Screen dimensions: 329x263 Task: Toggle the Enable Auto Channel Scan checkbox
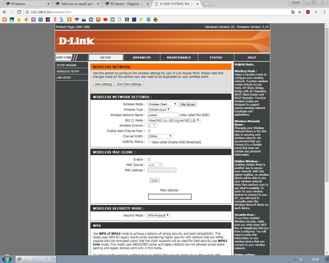click(x=149, y=130)
